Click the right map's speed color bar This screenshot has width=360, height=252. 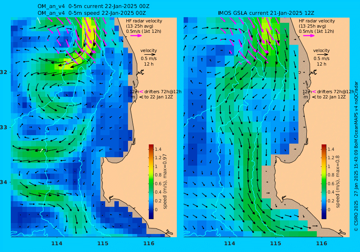pyautogui.click(x=324, y=182)
